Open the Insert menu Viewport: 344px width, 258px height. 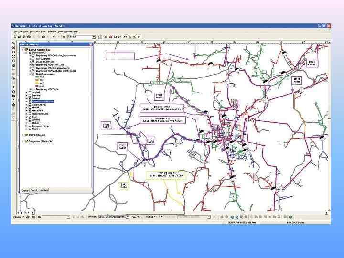(x=43, y=32)
